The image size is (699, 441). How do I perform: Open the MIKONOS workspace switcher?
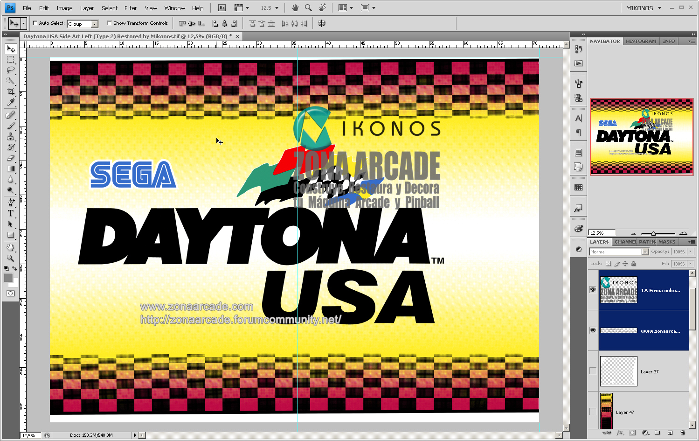tap(644, 8)
